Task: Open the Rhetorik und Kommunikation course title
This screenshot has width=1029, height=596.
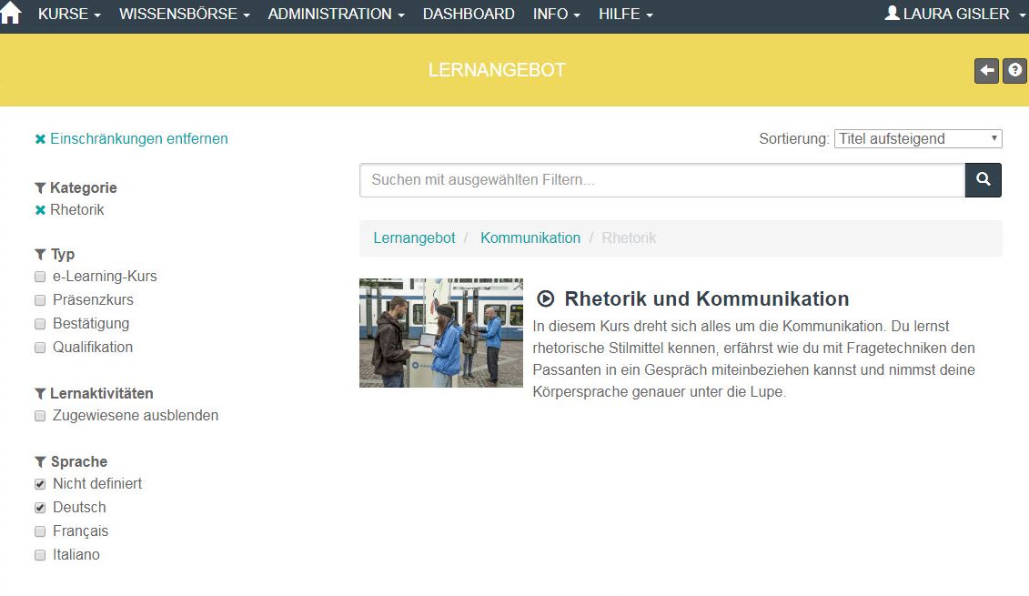Action: pos(707,298)
